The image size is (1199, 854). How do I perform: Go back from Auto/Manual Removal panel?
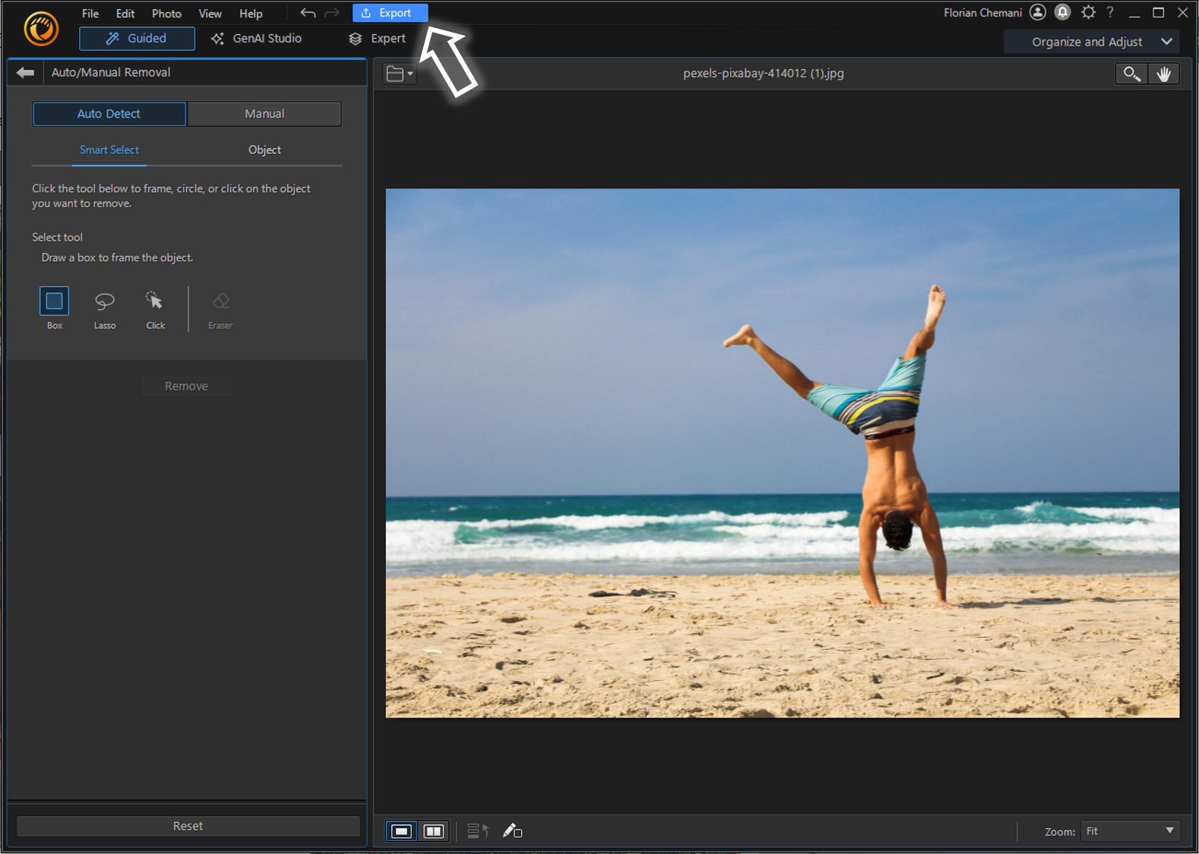click(x=25, y=72)
